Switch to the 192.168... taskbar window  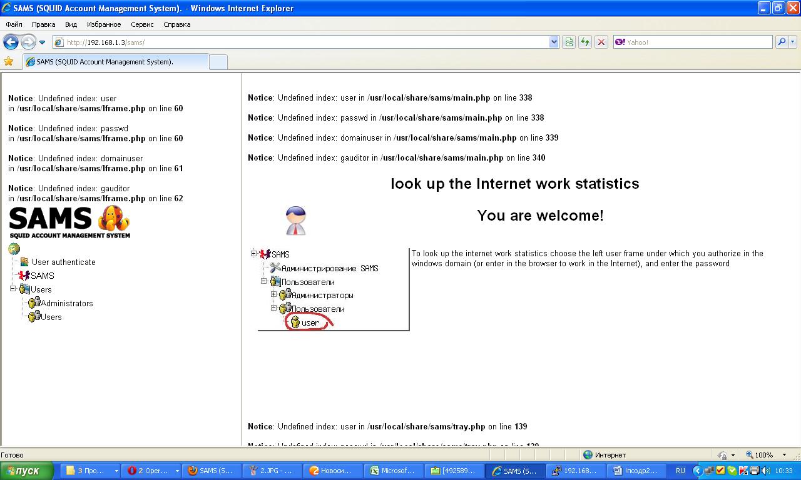[x=576, y=471]
